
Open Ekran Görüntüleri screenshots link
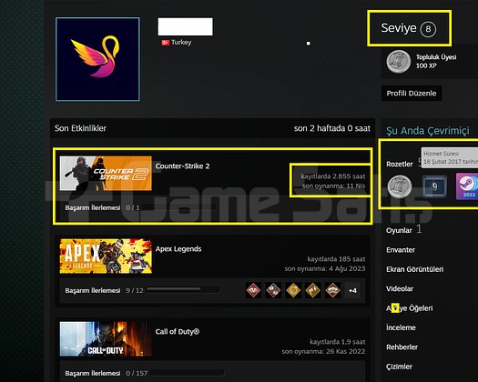(414, 269)
